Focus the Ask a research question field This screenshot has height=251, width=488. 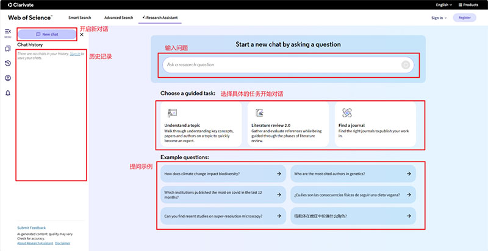[288, 65]
